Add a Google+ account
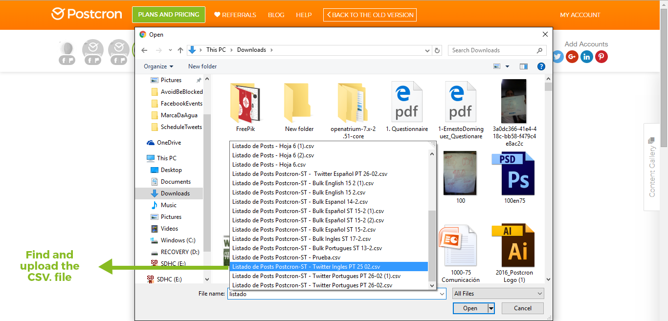This screenshot has width=668, height=321. (572, 57)
